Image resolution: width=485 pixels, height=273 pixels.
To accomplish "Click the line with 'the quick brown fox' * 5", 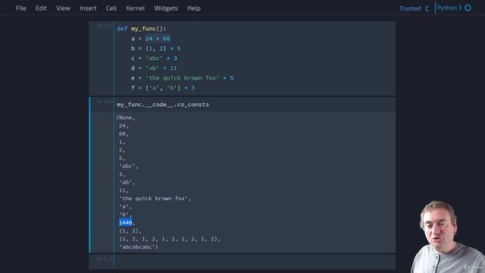I will 182,78.
